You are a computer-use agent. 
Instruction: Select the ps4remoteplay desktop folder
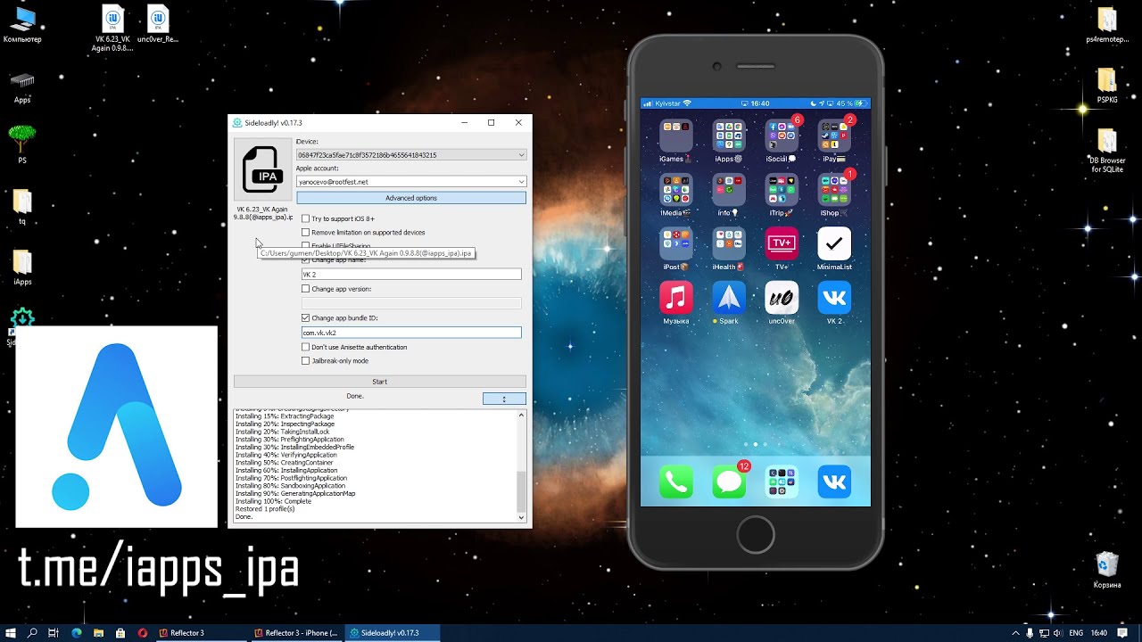point(1106,25)
